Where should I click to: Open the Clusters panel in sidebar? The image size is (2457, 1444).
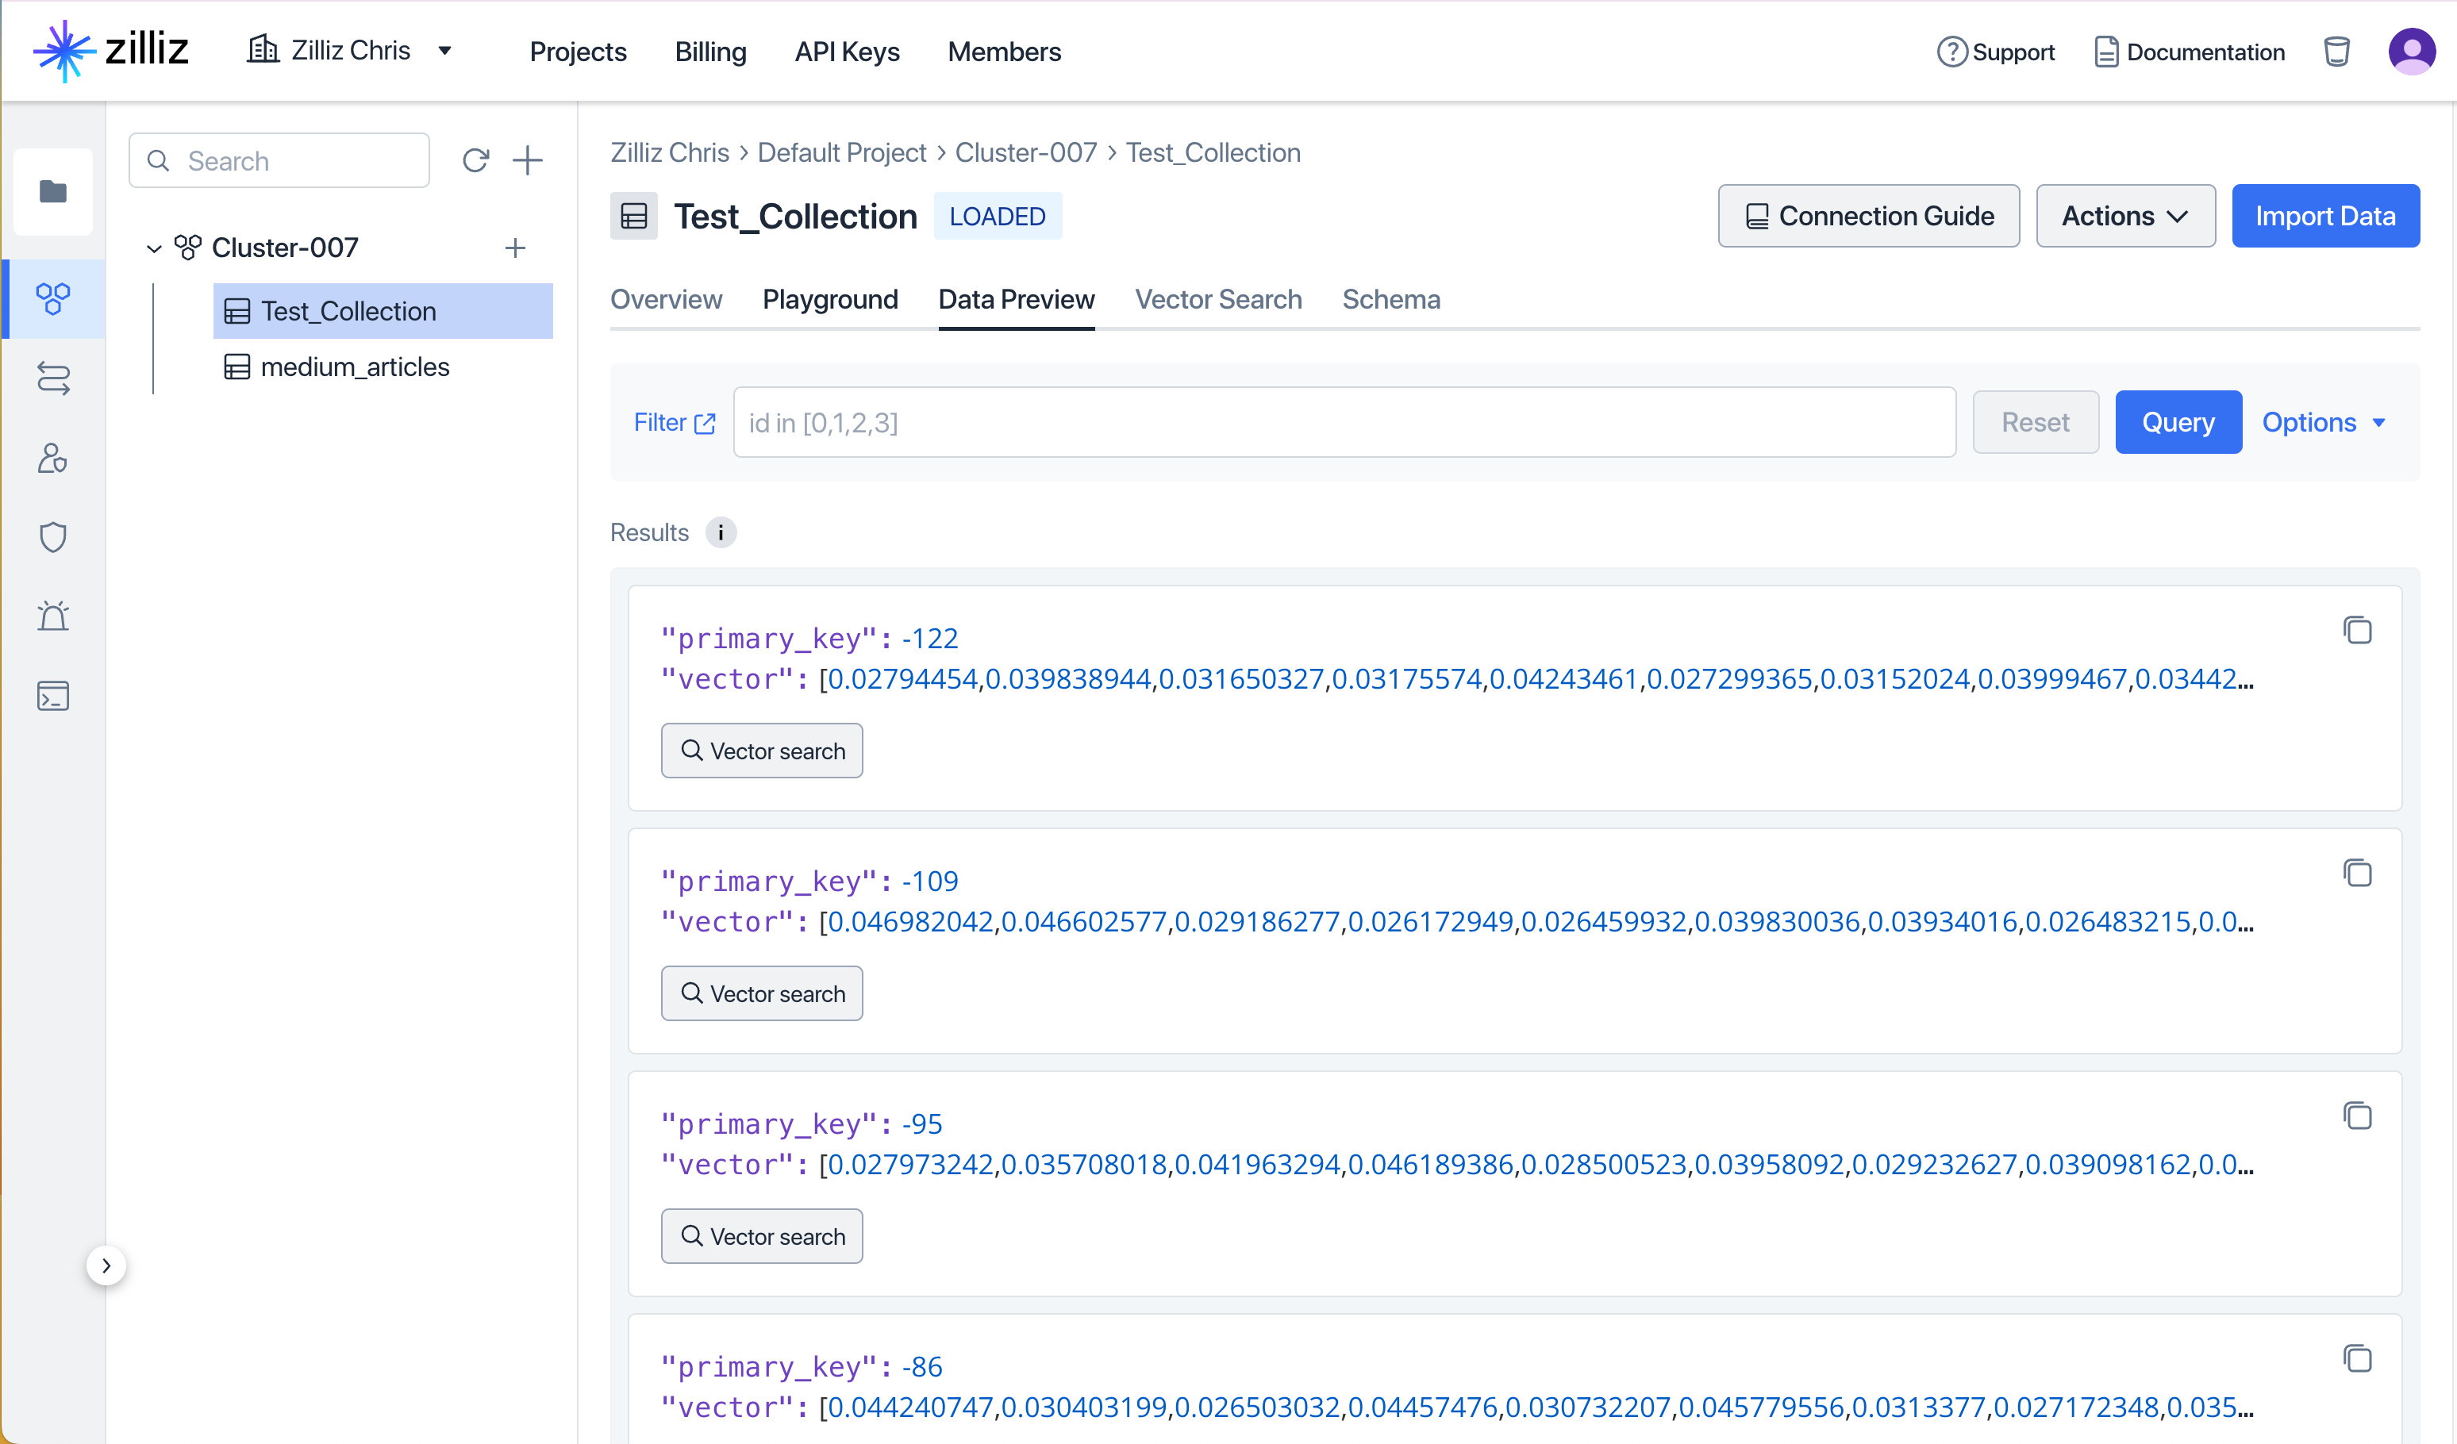(x=52, y=298)
